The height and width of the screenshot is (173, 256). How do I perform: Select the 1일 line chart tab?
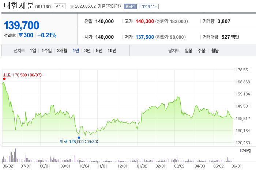(x=33, y=50)
